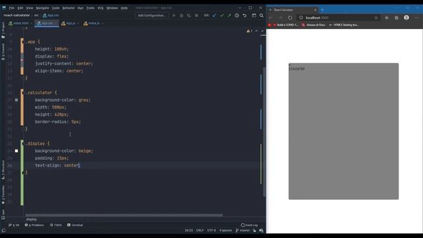Image resolution: width=423 pixels, height=238 pixels.
Task: Switch to the index.js editor tab
Action: pos(93,24)
